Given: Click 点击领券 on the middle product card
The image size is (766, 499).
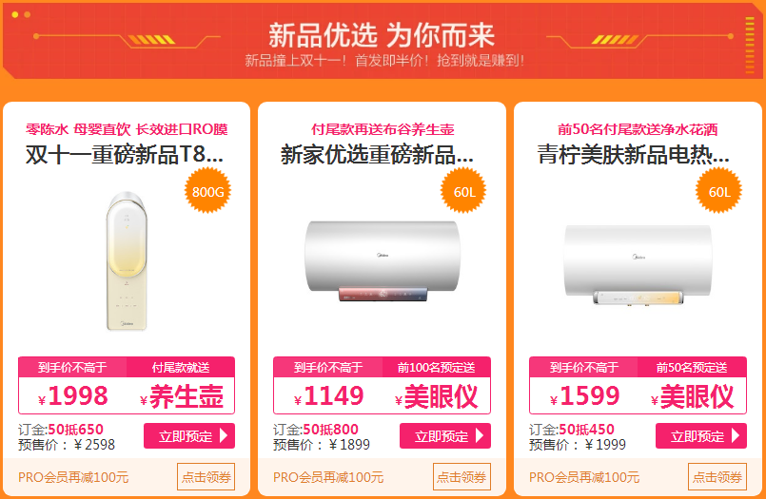Looking at the screenshot, I should (462, 476).
